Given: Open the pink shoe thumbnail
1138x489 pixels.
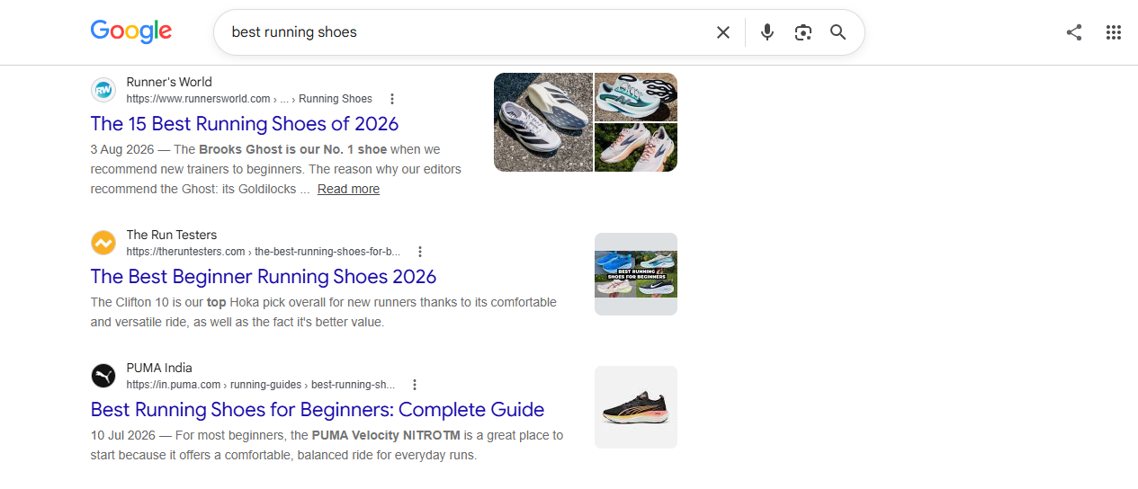Looking at the screenshot, I should tap(636, 147).
